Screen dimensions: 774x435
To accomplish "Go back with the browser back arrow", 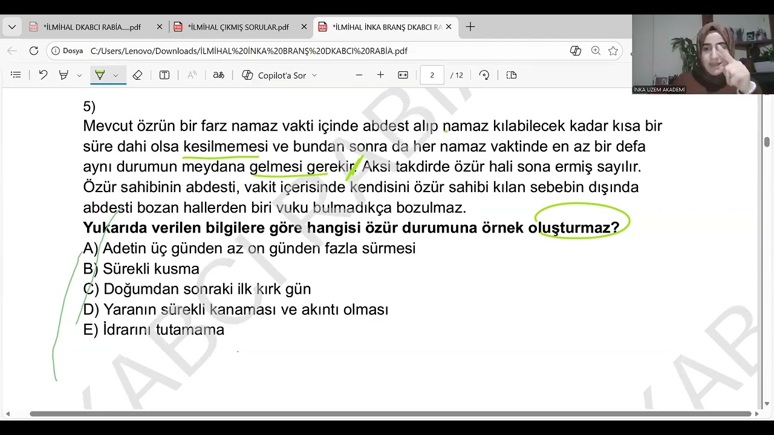I will 13,51.
